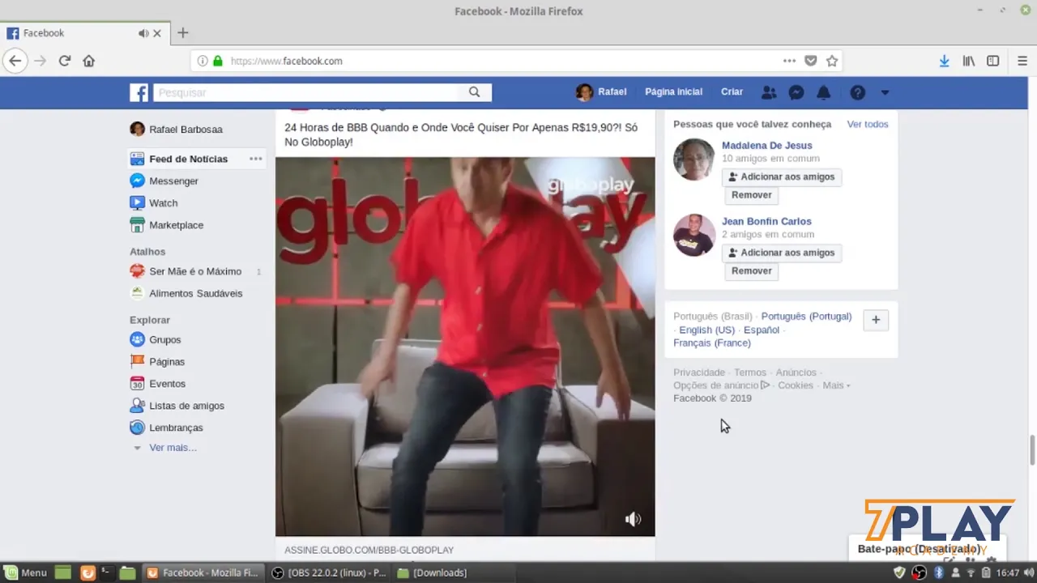Screen dimensions: 1037x583
Task: Go back with the browser back arrow
Action: [x=15, y=61]
